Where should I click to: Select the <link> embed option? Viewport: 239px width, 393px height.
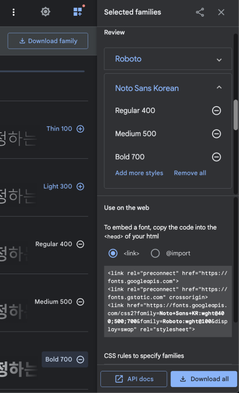tap(113, 253)
